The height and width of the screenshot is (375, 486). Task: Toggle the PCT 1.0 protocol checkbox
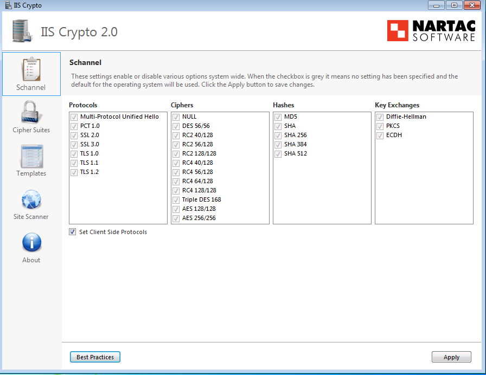(74, 126)
